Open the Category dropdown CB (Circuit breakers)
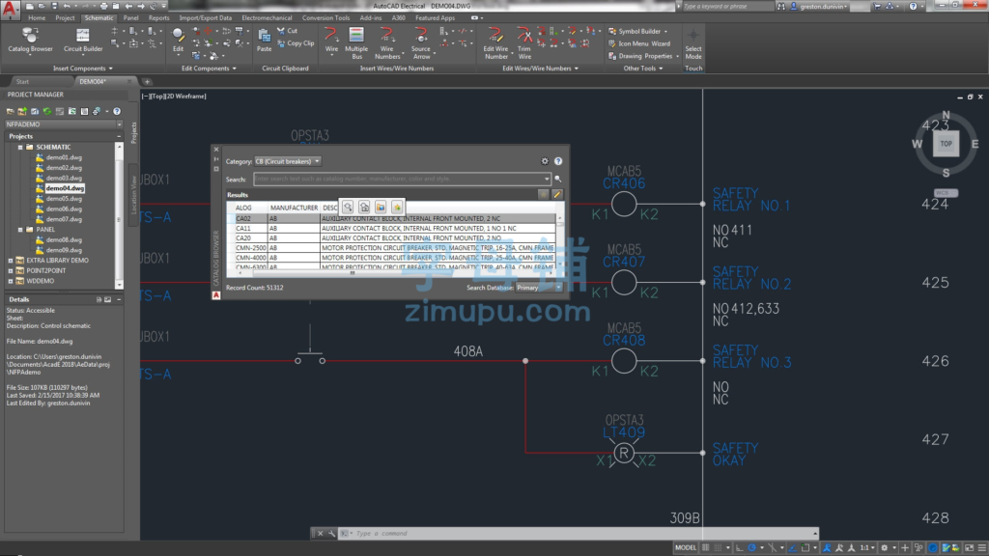The image size is (989, 556). click(x=288, y=161)
